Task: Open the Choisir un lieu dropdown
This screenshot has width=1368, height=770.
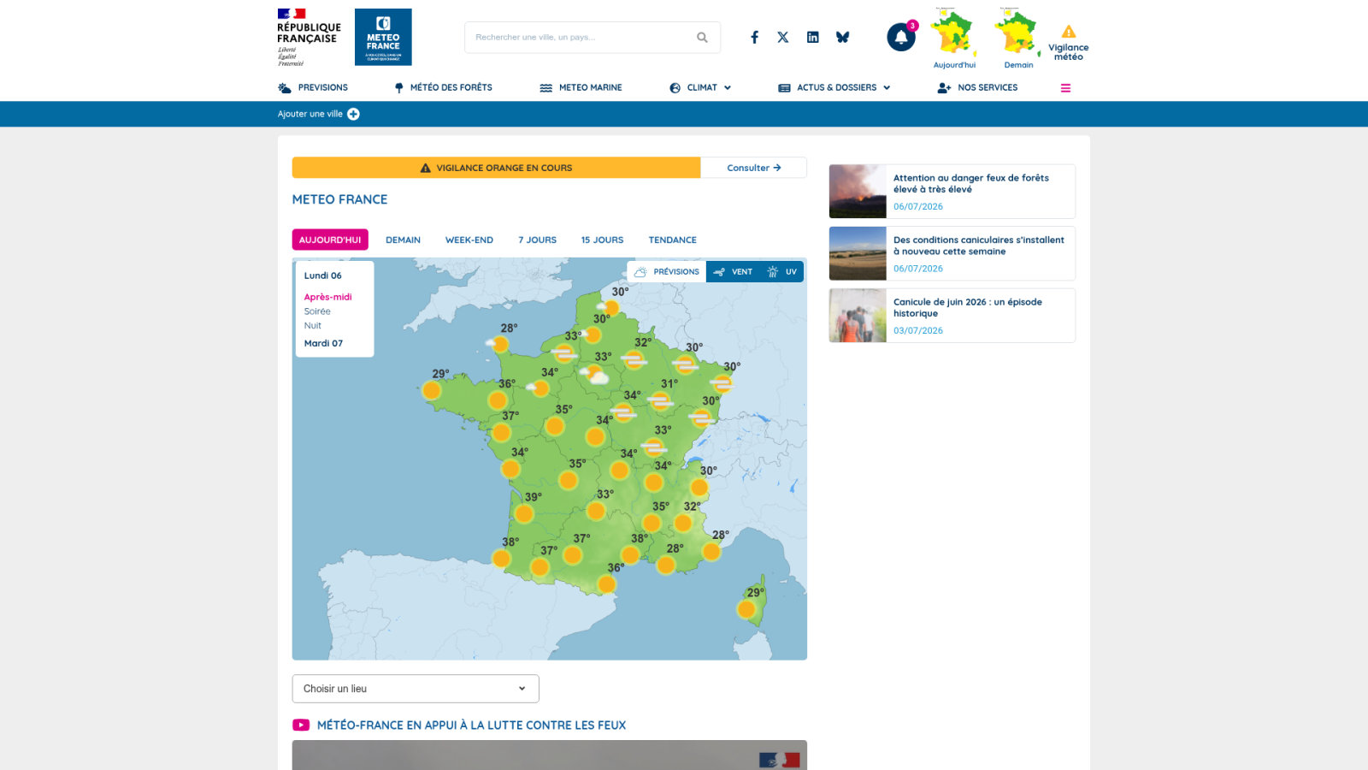Action: pos(416,689)
